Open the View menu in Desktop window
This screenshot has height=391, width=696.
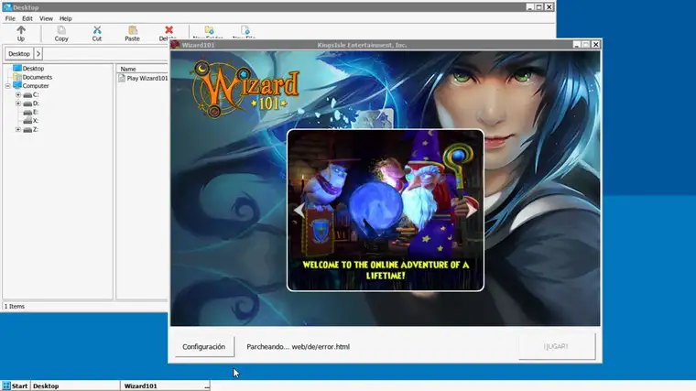pos(46,18)
